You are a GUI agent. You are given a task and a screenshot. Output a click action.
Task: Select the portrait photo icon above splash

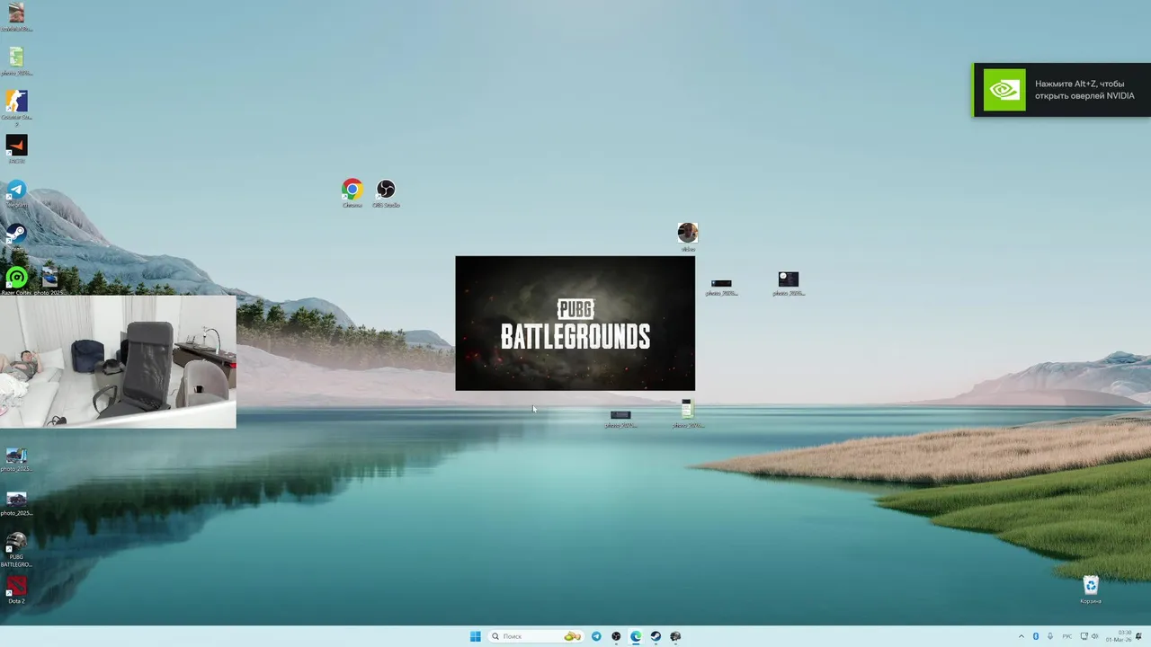[688, 237]
